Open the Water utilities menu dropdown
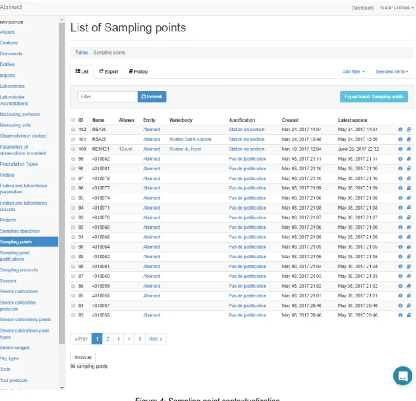416x401 pixels. [397, 8]
